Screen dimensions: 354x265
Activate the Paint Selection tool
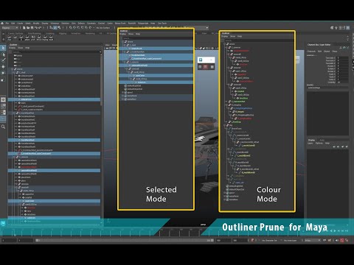click(3, 60)
